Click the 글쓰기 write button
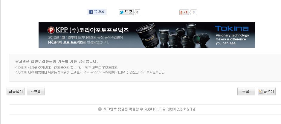Image resolution: width=281 pixels, height=124 pixels. (x=267, y=92)
